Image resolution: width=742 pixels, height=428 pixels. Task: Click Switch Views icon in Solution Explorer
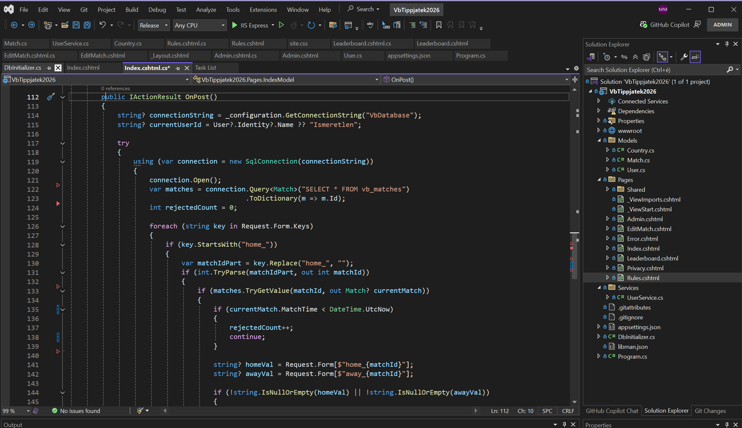[591, 56]
